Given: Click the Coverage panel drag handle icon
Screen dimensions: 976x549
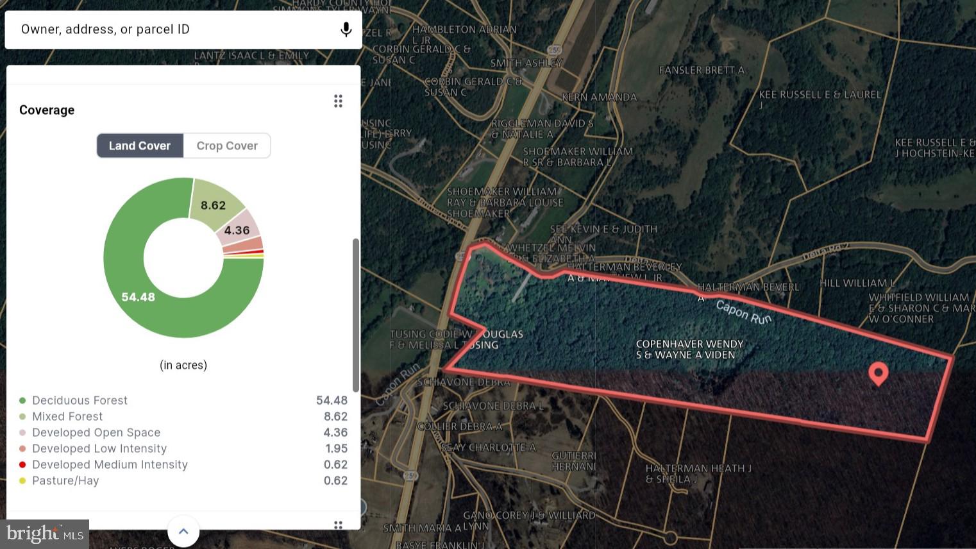Looking at the screenshot, I should pyautogui.click(x=338, y=101).
